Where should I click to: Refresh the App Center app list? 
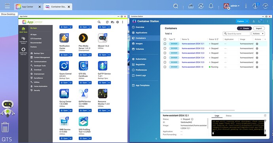(x=107, y=22)
